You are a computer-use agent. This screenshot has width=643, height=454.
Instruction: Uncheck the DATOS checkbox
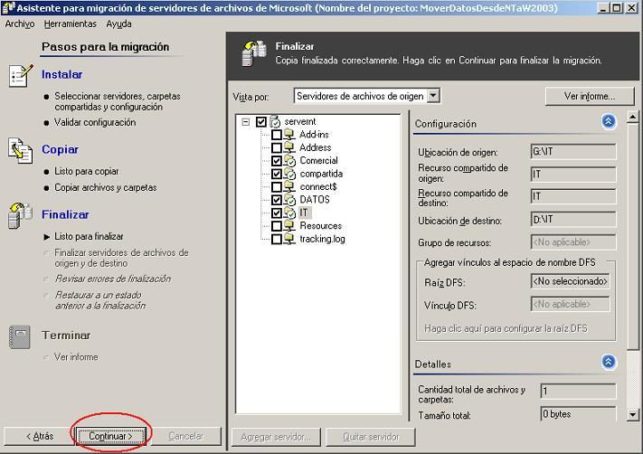277,200
